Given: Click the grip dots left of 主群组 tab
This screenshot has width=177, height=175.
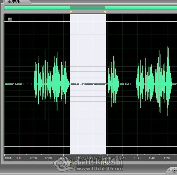Looking at the screenshot, I should (x=5, y=1).
